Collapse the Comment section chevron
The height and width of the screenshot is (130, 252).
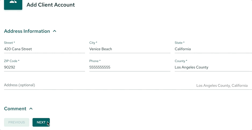pos(31,109)
